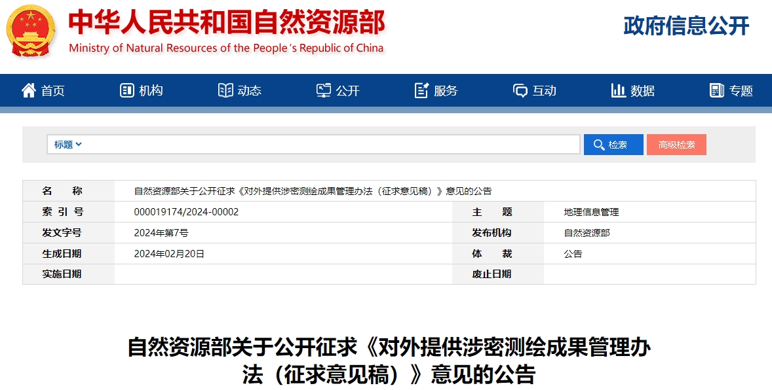
Task: Select the index number 000019174/2024-00002
Action: point(186,212)
